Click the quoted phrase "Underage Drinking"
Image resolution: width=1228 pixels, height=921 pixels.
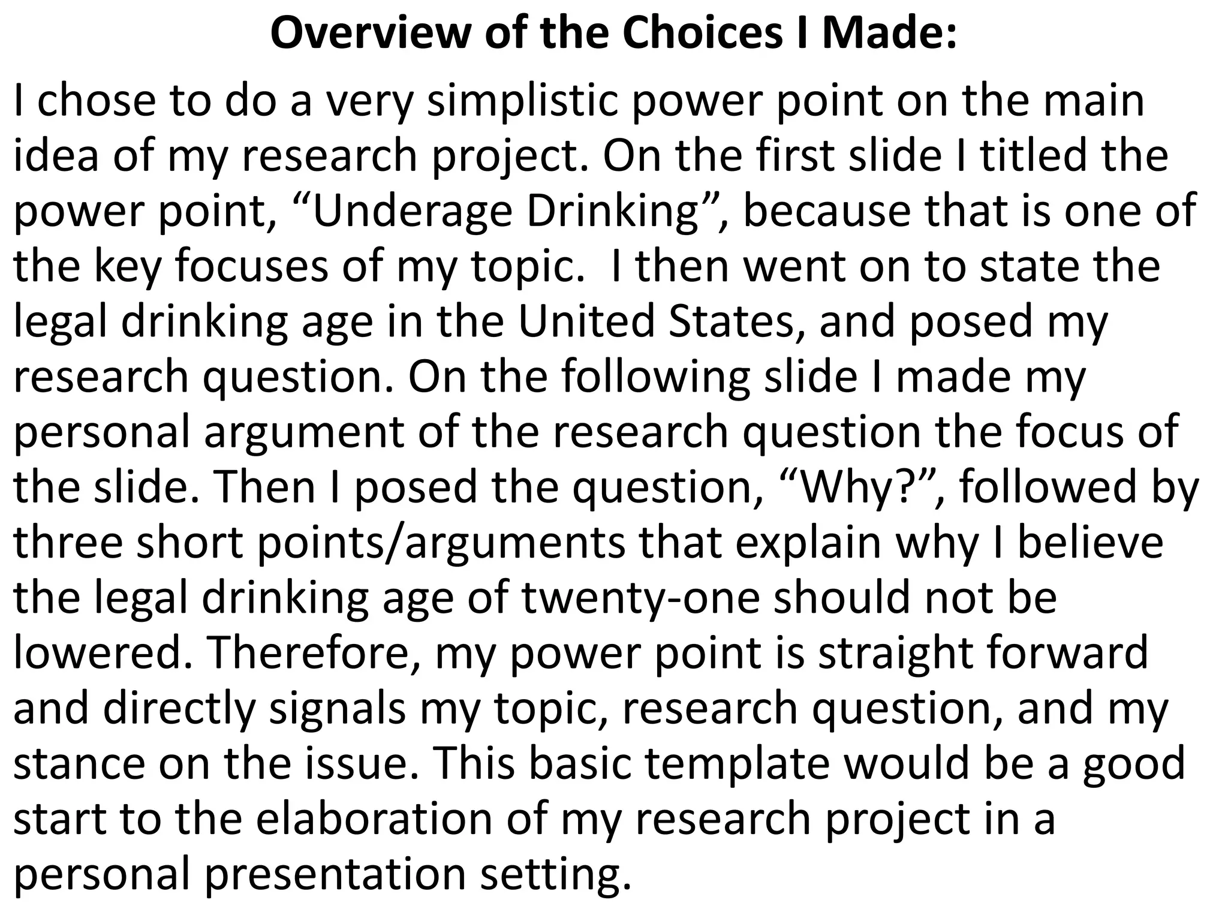tap(506, 211)
